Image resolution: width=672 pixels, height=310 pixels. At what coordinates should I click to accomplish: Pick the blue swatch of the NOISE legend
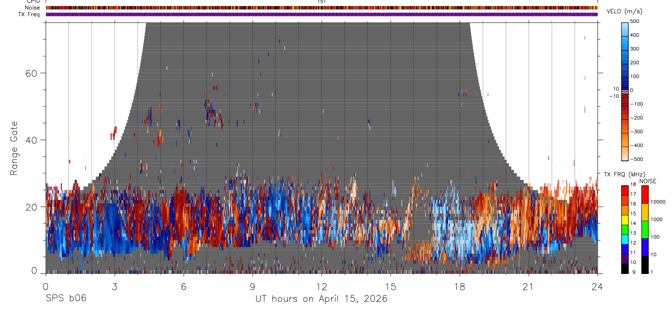(x=645, y=247)
